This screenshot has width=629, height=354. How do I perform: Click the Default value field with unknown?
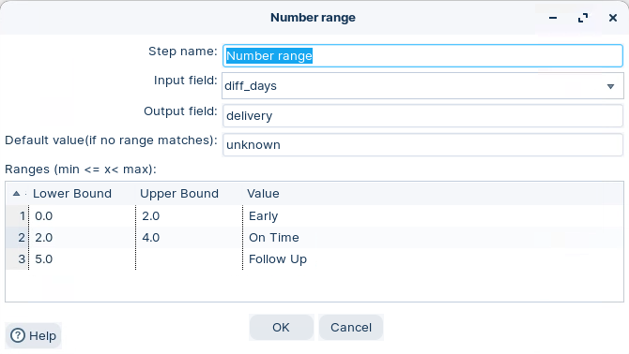click(x=422, y=145)
